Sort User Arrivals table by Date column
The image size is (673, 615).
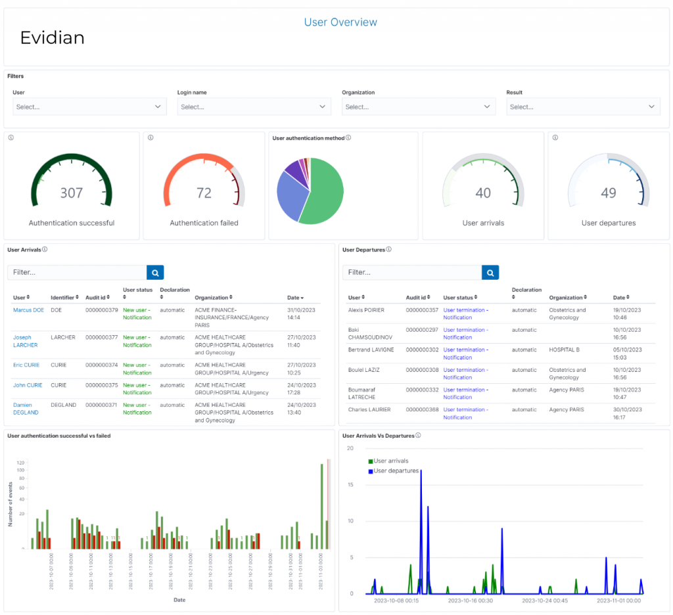tap(295, 298)
